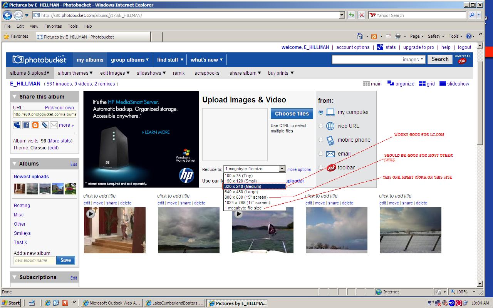The width and height of the screenshot is (493, 308).
Task: Open the snowy field photo thumbnail
Action: pyautogui.click(x=410, y=230)
